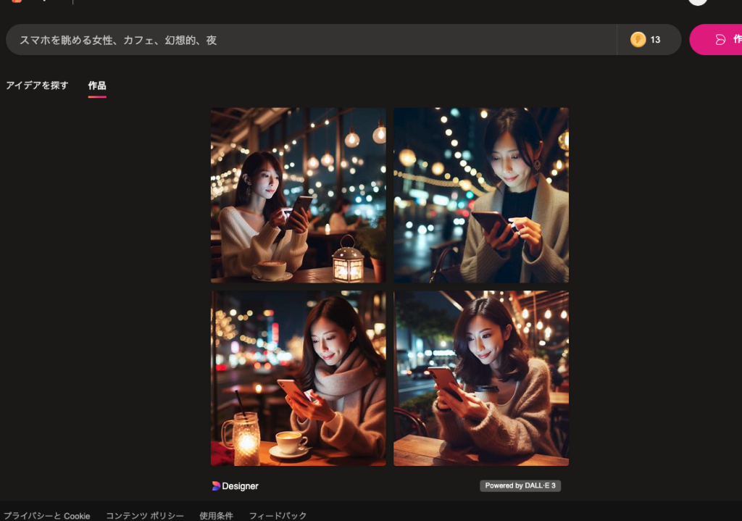Open the top-left image with the lantern
The image size is (742, 521).
click(298, 195)
